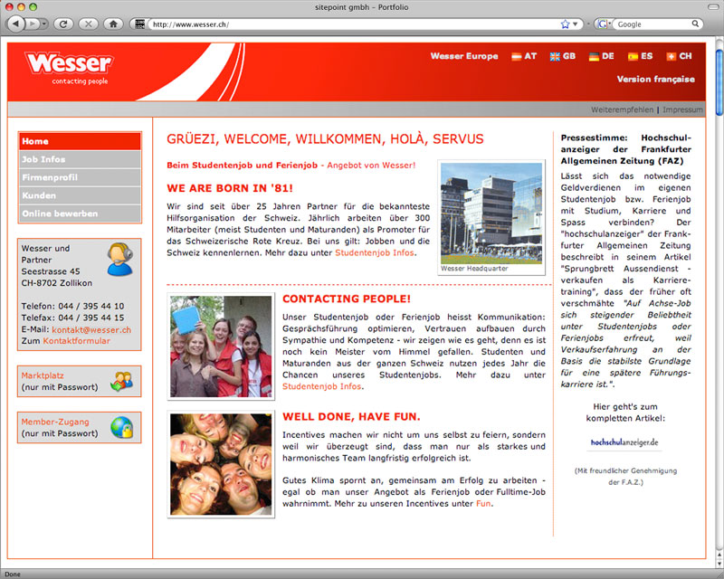
Task: Open the Fun incentives link
Action: (x=483, y=503)
